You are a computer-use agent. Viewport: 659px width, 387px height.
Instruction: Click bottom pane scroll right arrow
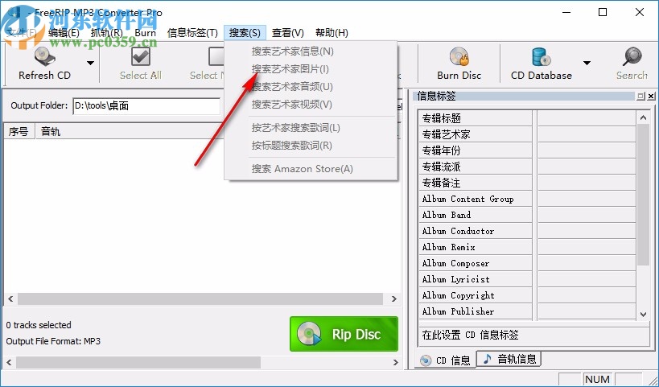395,362
